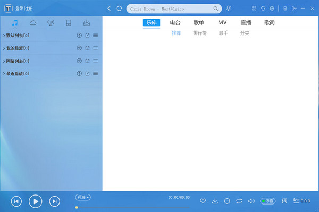The width and height of the screenshot is (319, 212).
Task: Open the skin shirt icon
Action: coord(263,9)
